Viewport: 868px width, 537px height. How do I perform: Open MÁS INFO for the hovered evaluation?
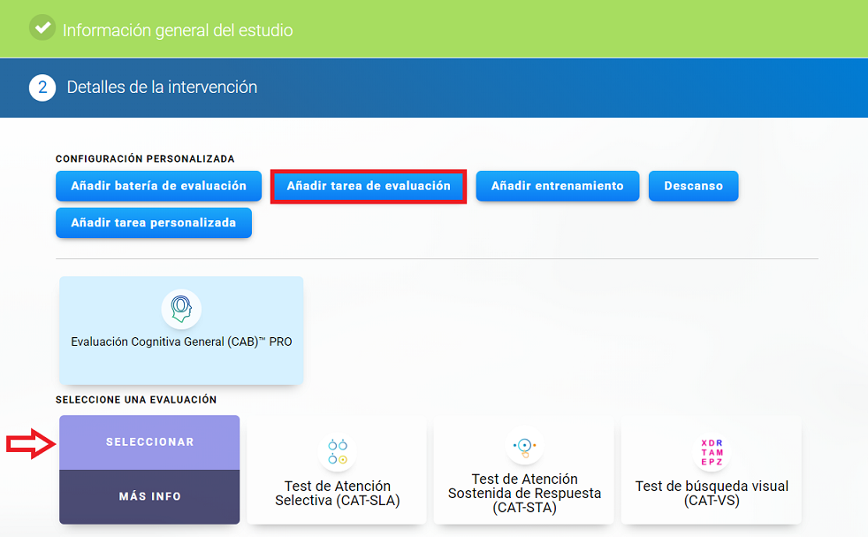click(x=149, y=496)
